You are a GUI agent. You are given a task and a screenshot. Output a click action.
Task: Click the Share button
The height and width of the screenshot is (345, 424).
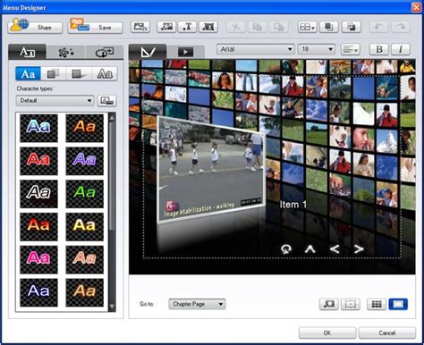[35, 27]
